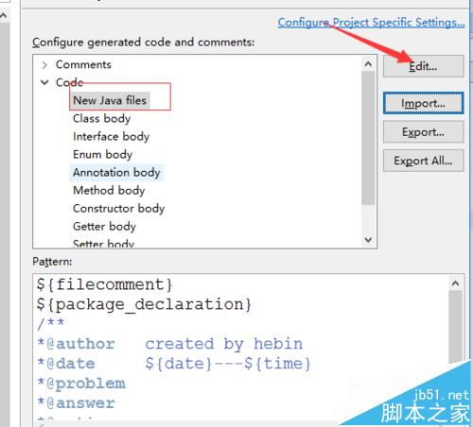The image size is (473, 427).
Task: Select New Java files template
Action: 110,100
